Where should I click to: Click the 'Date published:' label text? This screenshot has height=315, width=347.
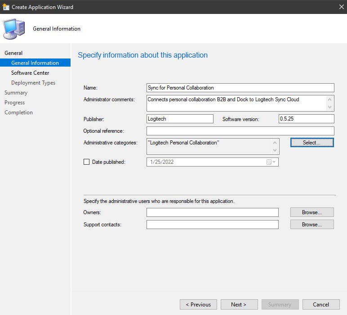click(109, 162)
